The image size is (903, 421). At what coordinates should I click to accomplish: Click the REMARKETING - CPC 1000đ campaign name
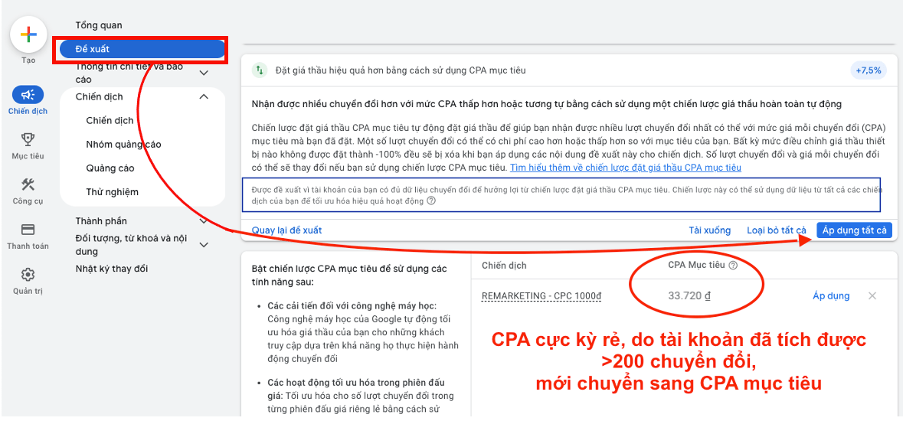(541, 296)
